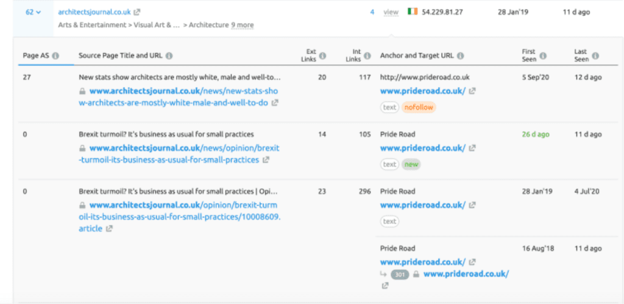
Task: Show the '9 more' categories
Action: tap(243, 25)
